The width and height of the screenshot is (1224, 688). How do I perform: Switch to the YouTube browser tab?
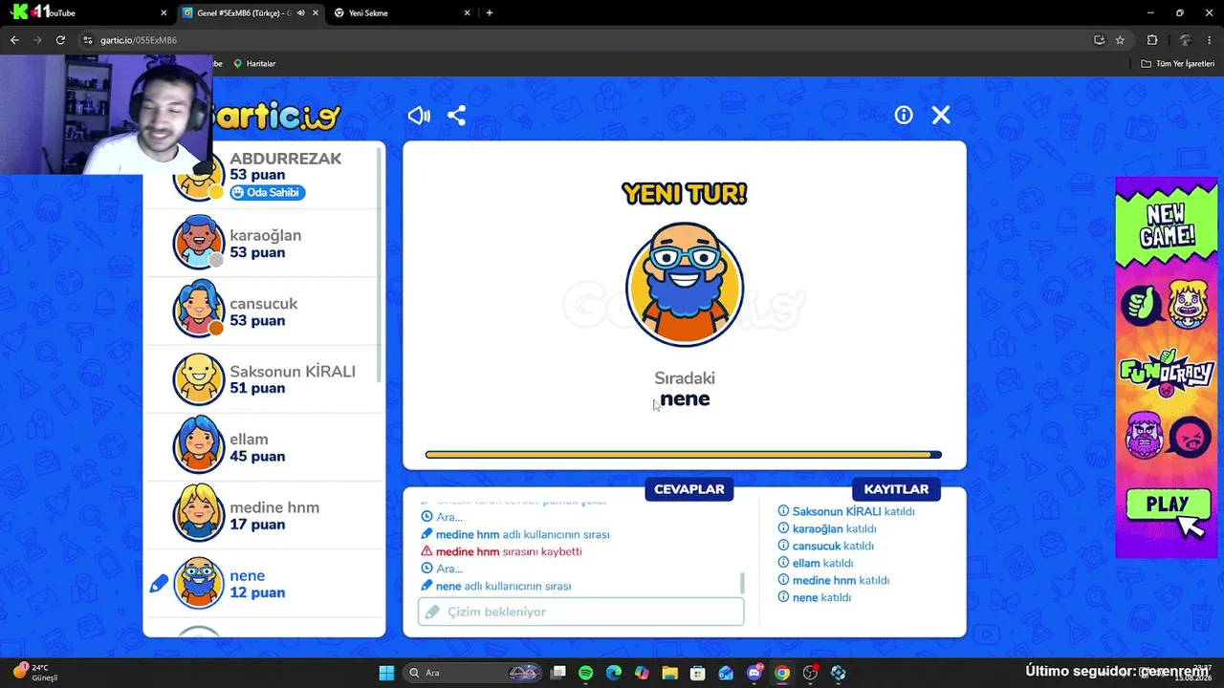(x=86, y=13)
